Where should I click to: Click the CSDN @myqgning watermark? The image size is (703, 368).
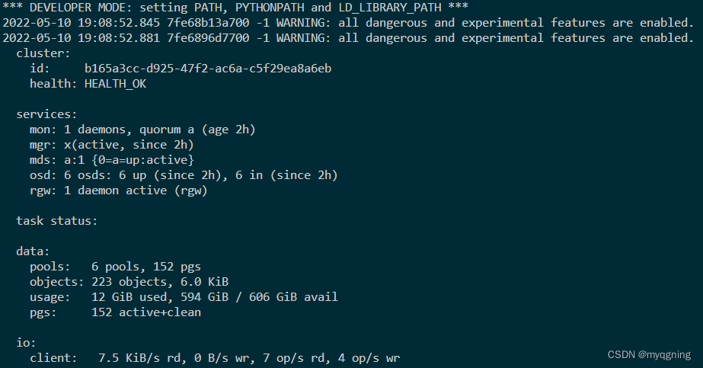pos(650,354)
